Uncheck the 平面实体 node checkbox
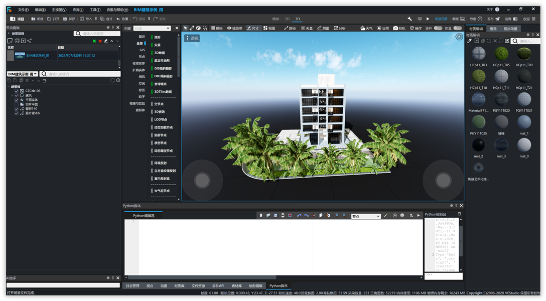Screen dimensions: 546x301 (17, 100)
